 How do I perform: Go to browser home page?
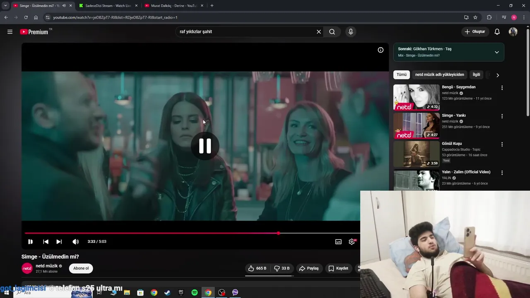(36, 17)
